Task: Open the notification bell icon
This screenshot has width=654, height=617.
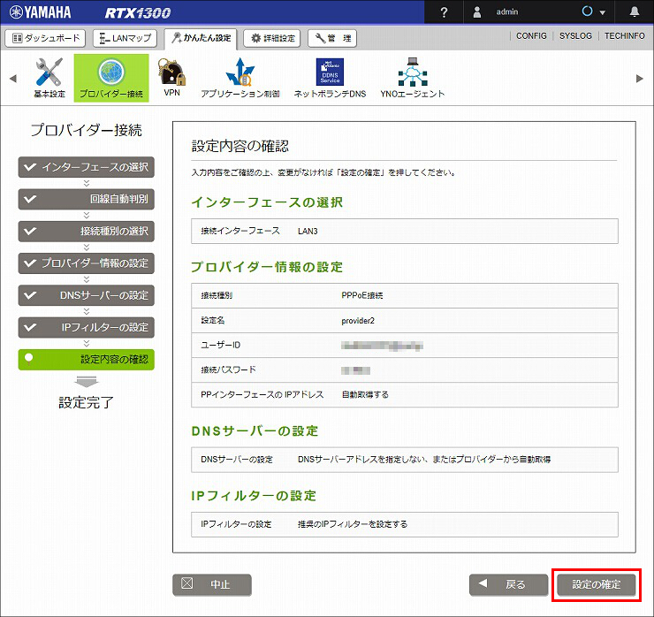Action: tap(635, 11)
